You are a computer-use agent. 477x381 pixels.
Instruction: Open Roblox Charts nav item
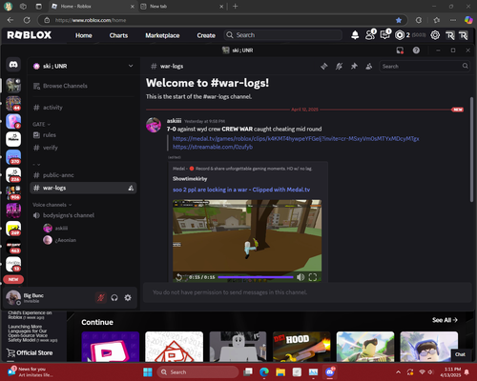(x=118, y=35)
